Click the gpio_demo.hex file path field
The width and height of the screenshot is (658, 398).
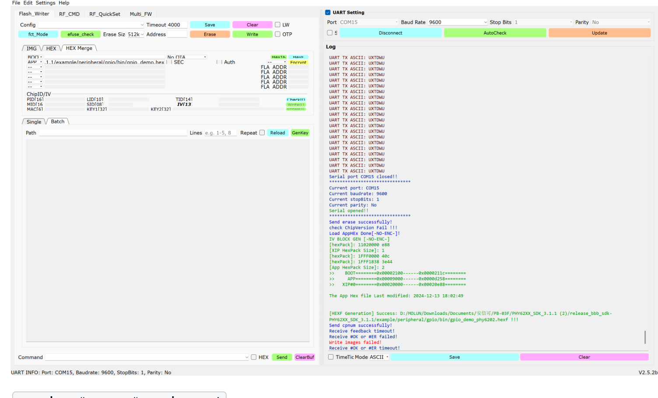tap(105, 62)
